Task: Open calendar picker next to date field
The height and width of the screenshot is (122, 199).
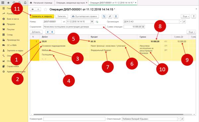Action: click(x=92, y=22)
